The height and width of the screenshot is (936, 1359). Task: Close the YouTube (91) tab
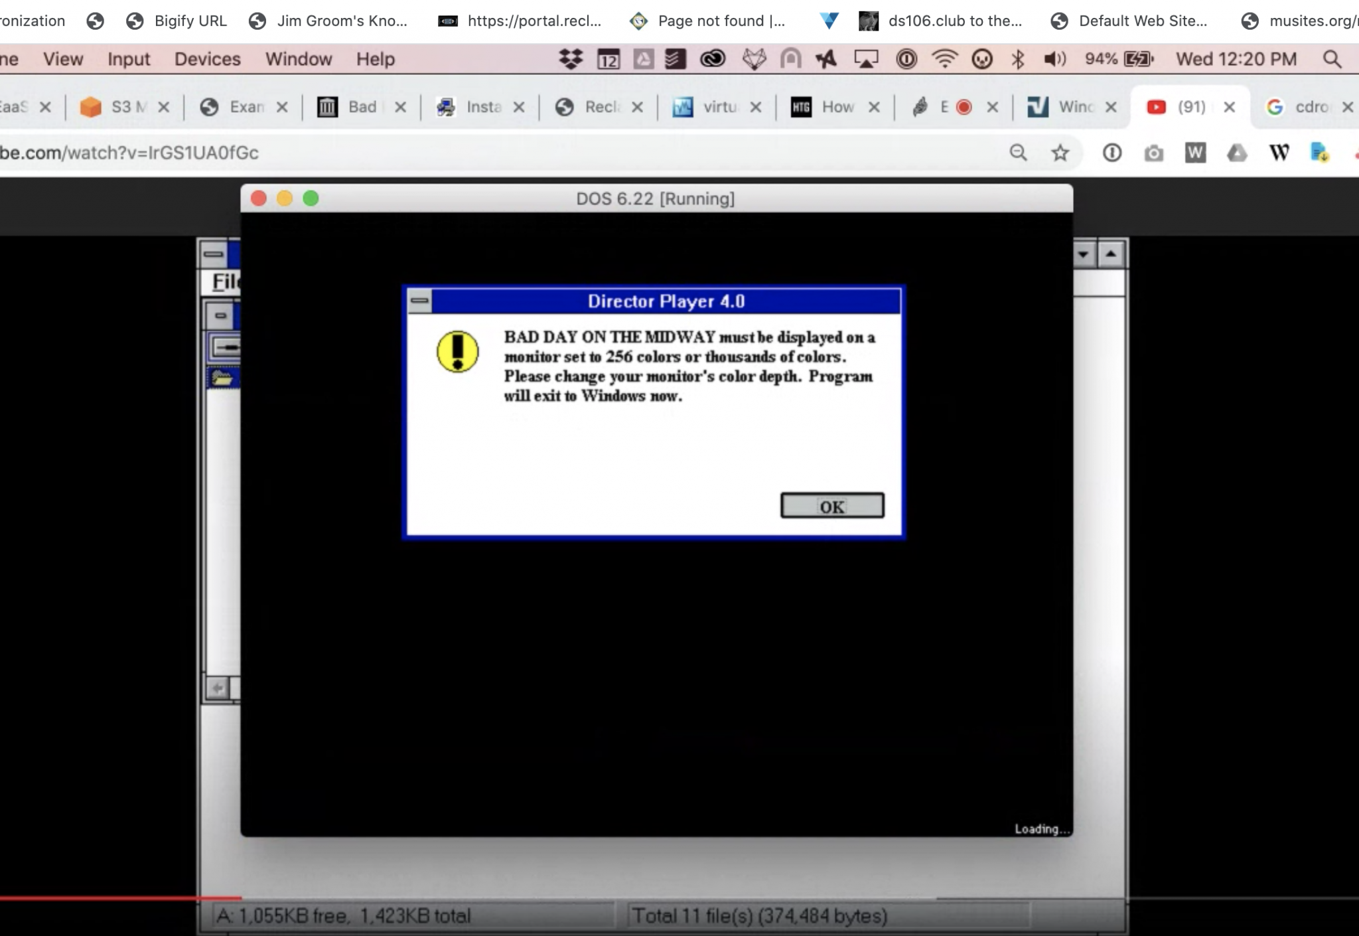point(1229,107)
